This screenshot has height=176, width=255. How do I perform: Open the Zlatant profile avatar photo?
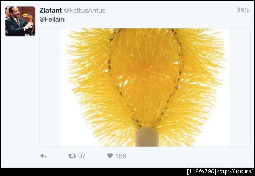pos(20,21)
